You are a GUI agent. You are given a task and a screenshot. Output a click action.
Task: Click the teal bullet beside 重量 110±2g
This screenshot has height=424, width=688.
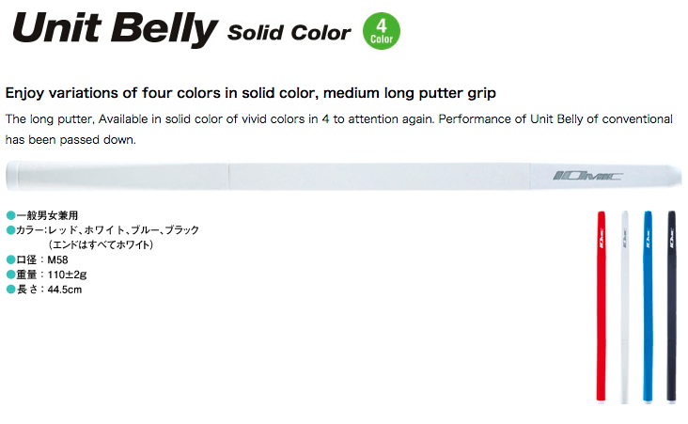(x=11, y=275)
